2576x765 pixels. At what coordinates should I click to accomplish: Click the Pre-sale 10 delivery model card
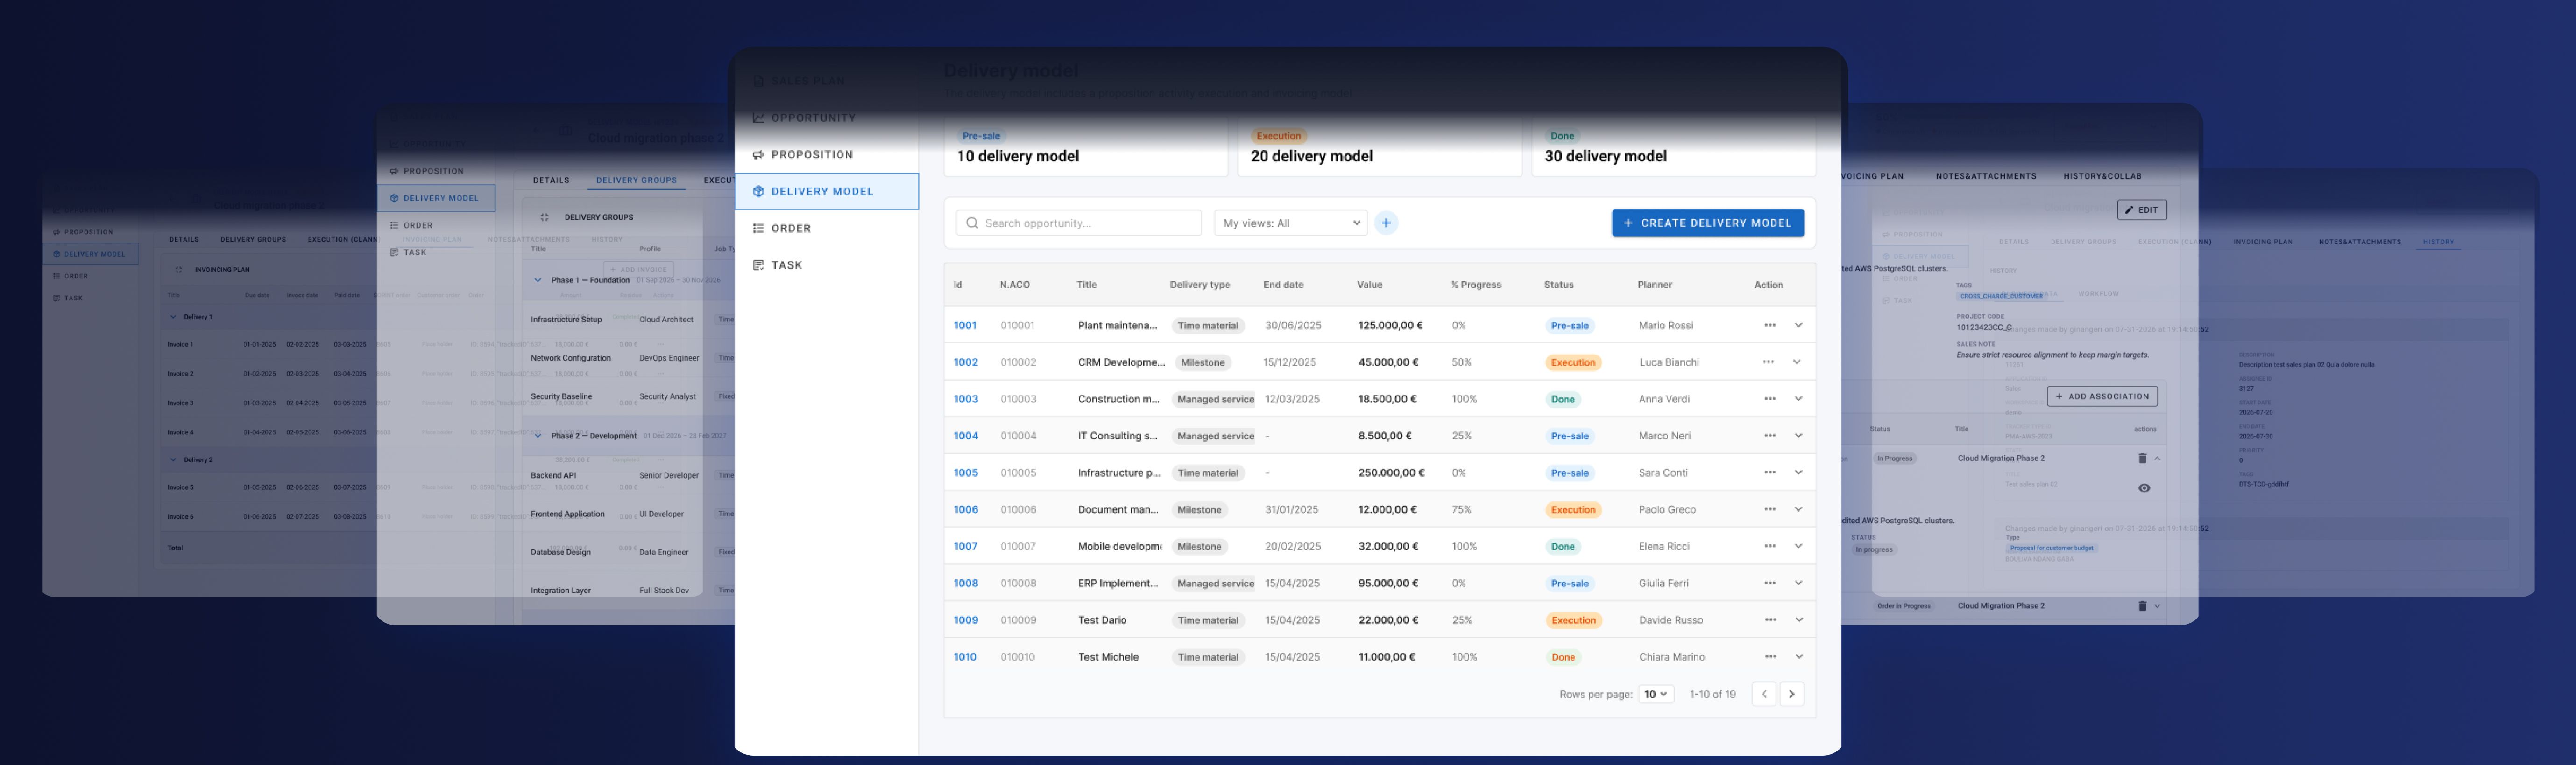tap(1086, 147)
